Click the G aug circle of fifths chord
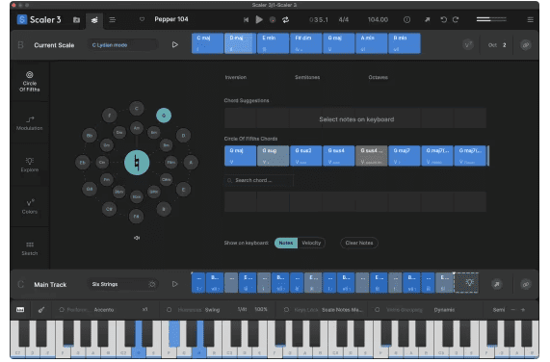550x362 pixels. pyautogui.click(x=274, y=156)
